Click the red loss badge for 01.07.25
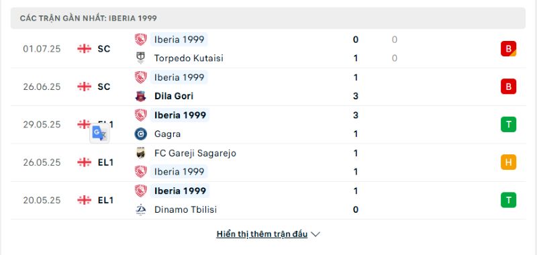The height and width of the screenshot is (255, 537). [x=508, y=49]
